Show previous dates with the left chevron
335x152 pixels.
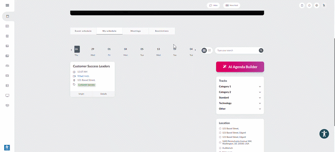71,50
